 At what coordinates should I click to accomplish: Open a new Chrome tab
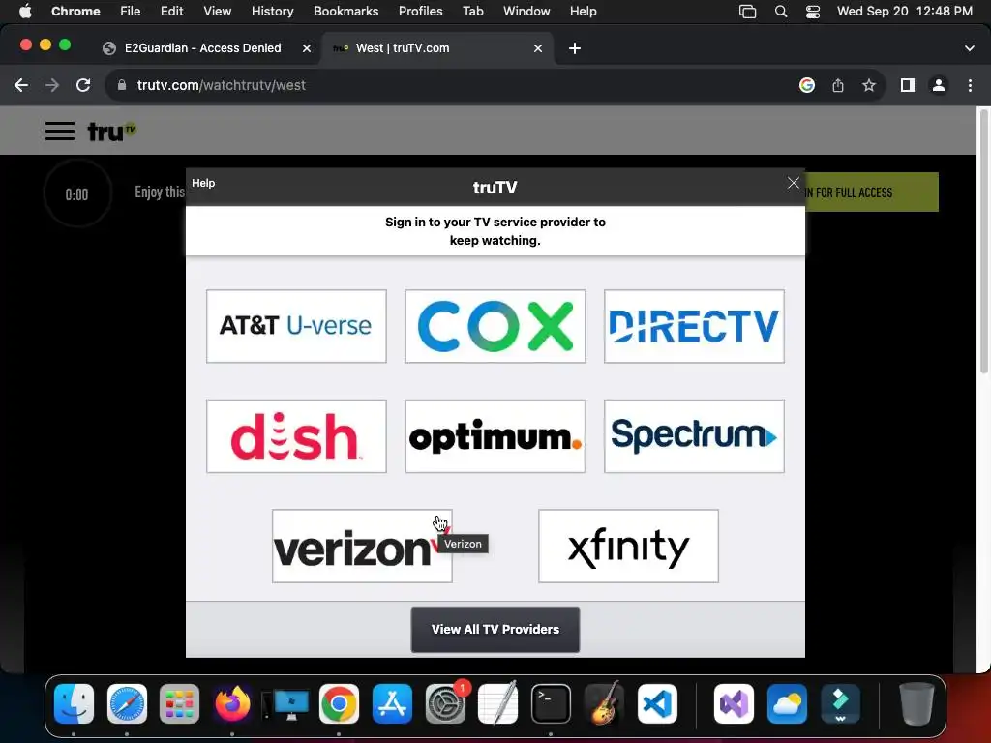[575, 48]
